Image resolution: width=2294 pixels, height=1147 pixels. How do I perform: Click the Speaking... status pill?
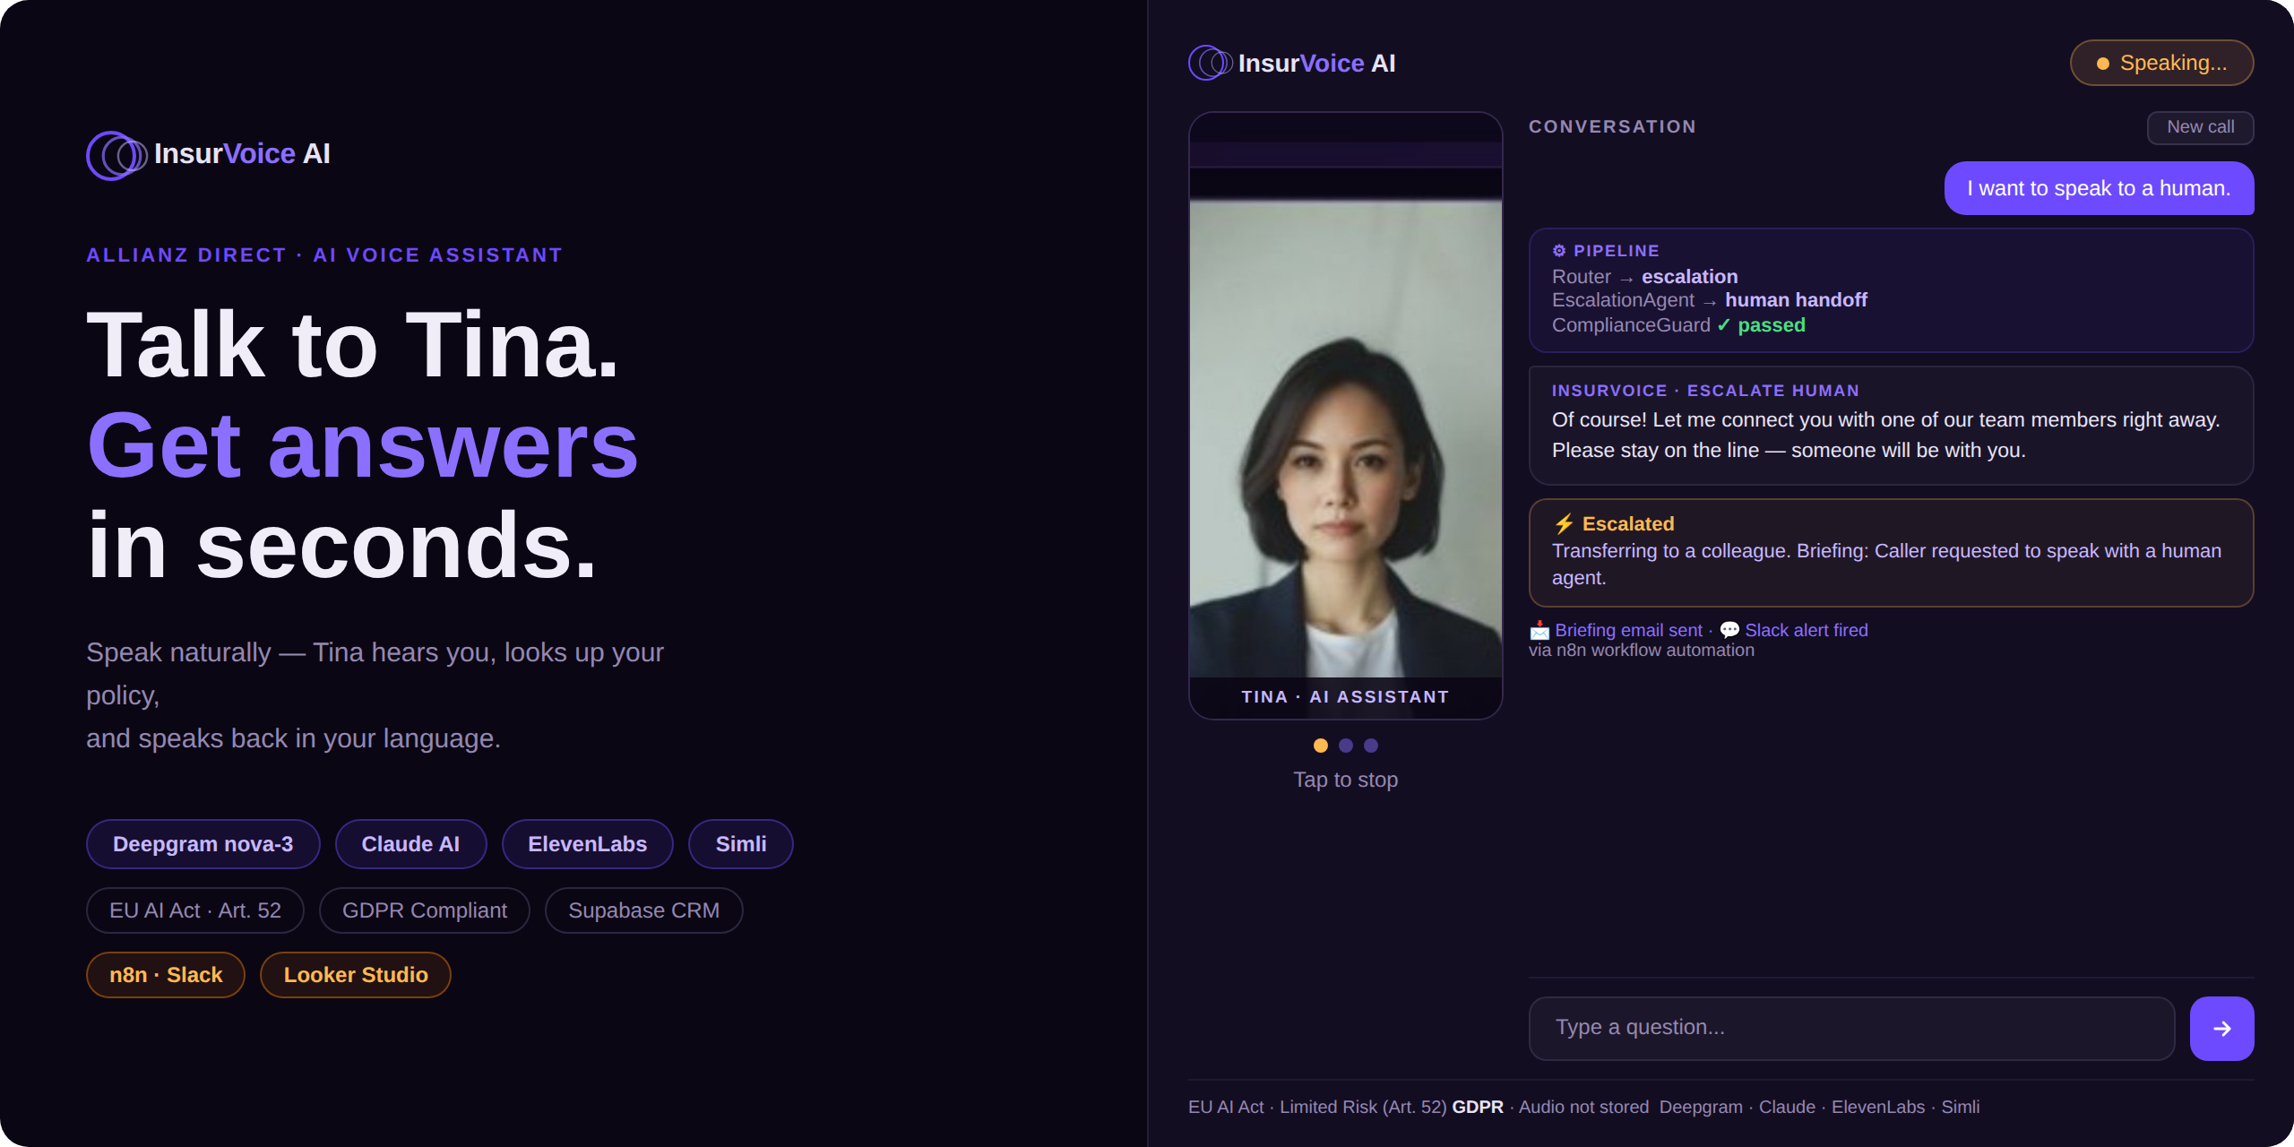[2161, 63]
